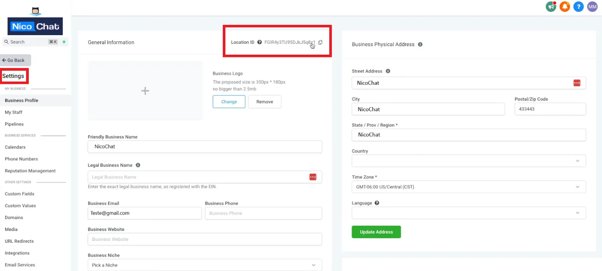Show info for Business Physical Address

pos(420,45)
